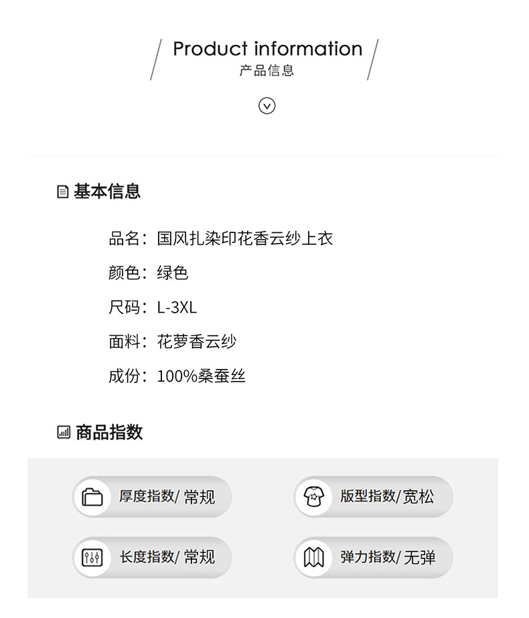Click the document icon beside 基本信息
The height and width of the screenshot is (618, 529).
(63, 192)
